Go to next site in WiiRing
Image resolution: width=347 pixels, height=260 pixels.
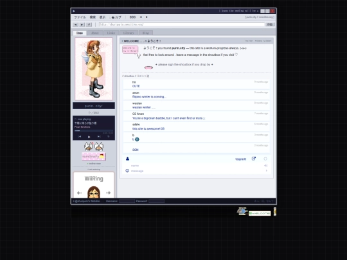[x=108, y=193]
